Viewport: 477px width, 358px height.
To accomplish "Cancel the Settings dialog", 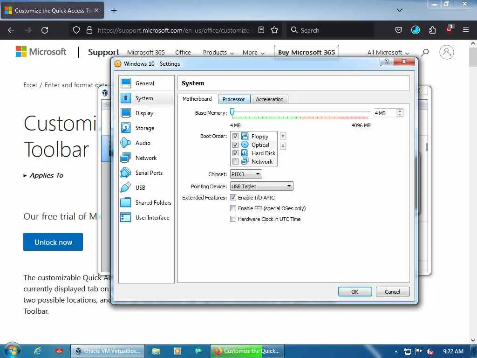I will click(392, 292).
